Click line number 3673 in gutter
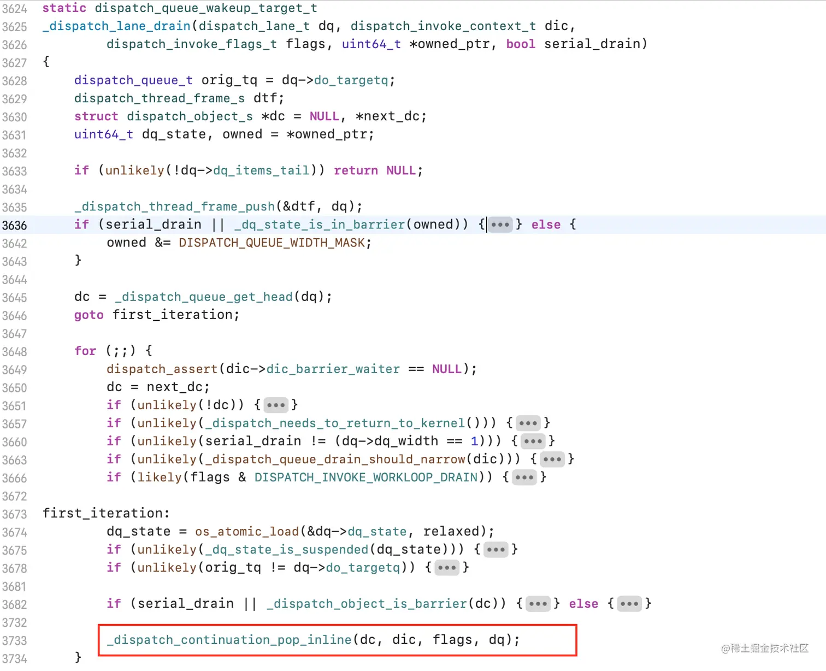This screenshot has width=826, height=671. click(14, 514)
